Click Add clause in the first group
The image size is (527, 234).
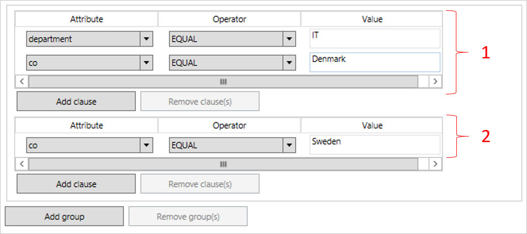[76, 101]
